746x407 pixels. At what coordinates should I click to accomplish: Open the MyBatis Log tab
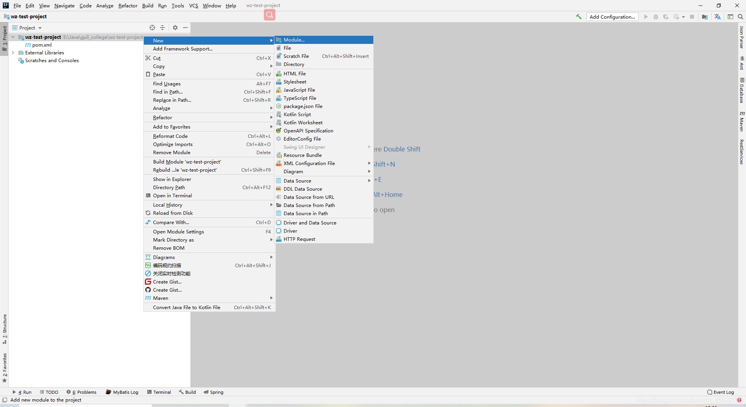click(x=122, y=392)
